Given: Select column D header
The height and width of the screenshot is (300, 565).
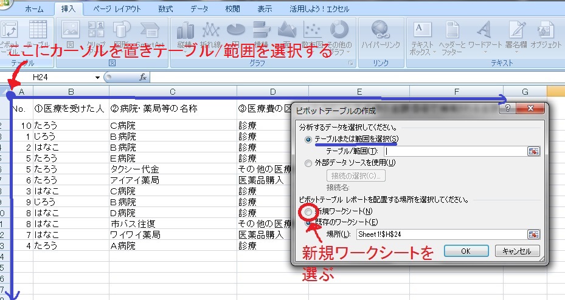Looking at the screenshot, I should tap(273, 92).
